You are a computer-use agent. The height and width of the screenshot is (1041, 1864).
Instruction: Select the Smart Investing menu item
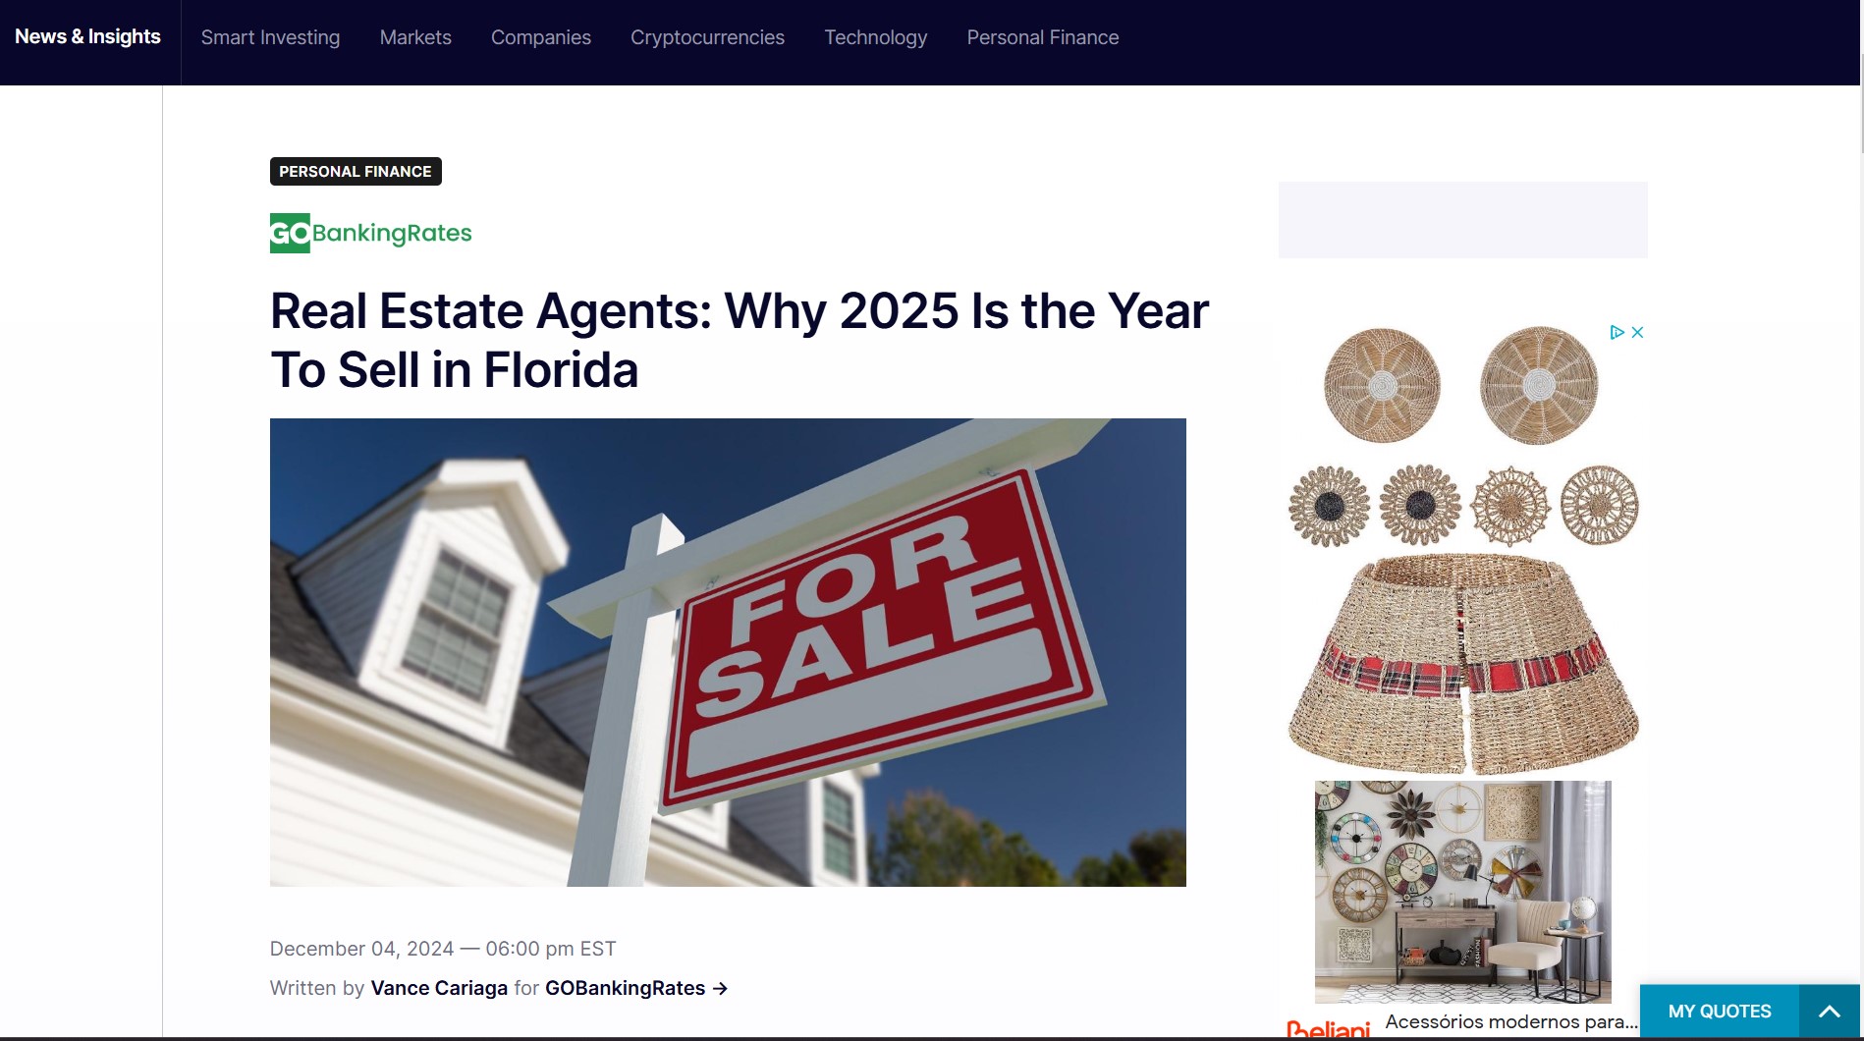(270, 37)
